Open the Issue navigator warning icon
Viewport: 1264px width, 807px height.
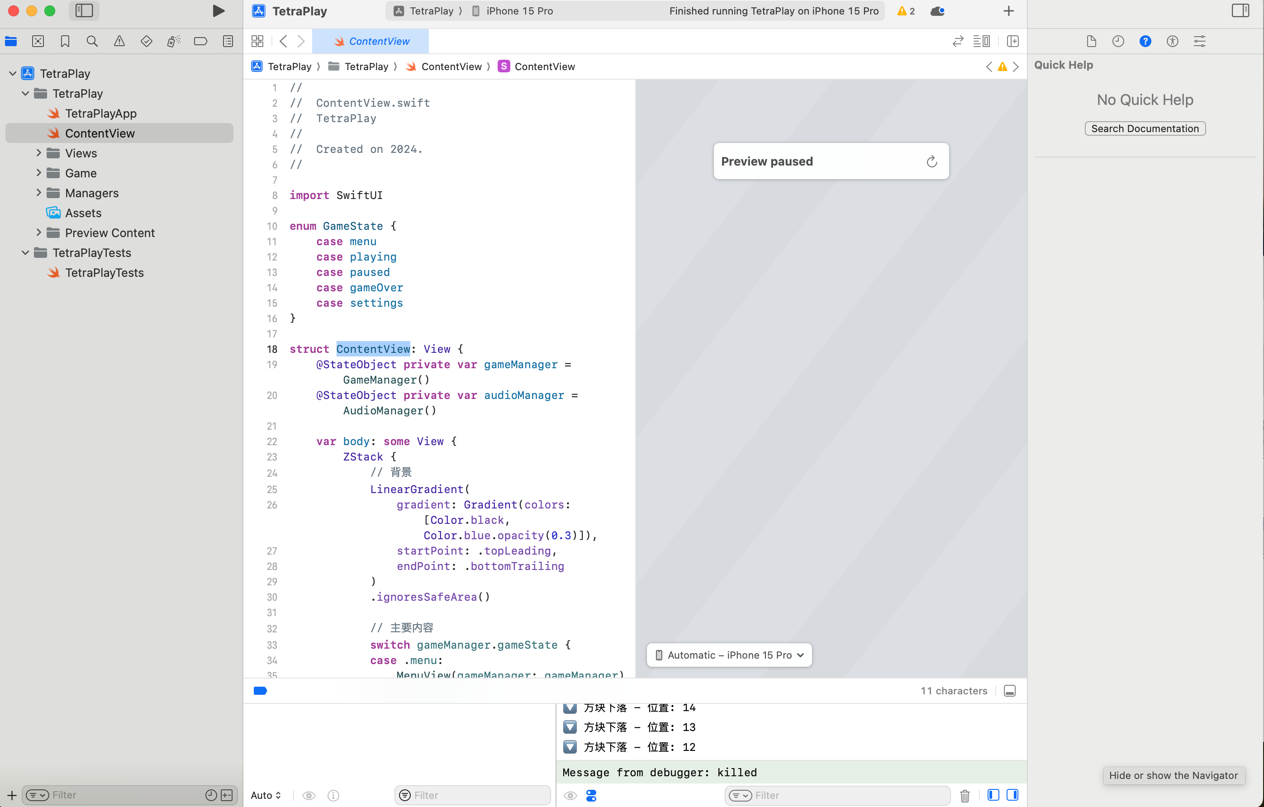(119, 42)
